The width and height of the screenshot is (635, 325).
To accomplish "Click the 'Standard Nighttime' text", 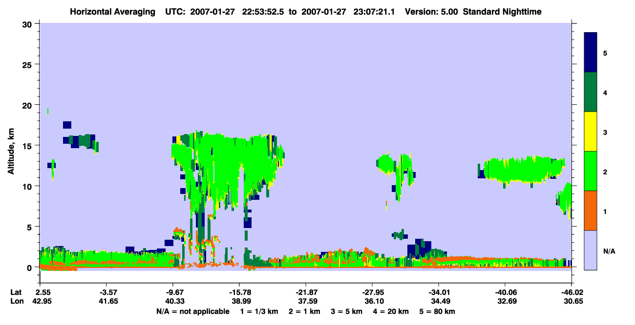I will click(x=502, y=12).
